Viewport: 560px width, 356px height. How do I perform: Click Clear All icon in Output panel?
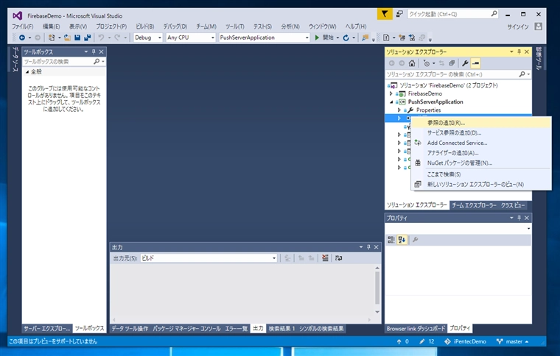325,257
